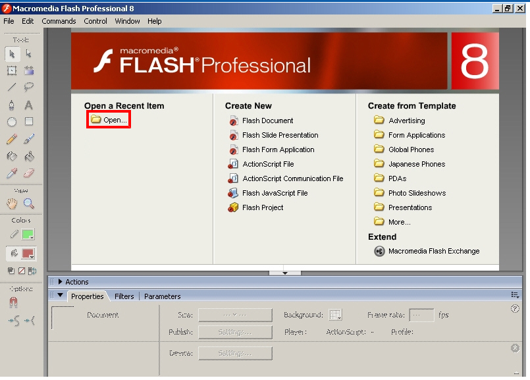Create a new ActionScript Communication File
This screenshot has height=380, width=530.
click(x=286, y=178)
